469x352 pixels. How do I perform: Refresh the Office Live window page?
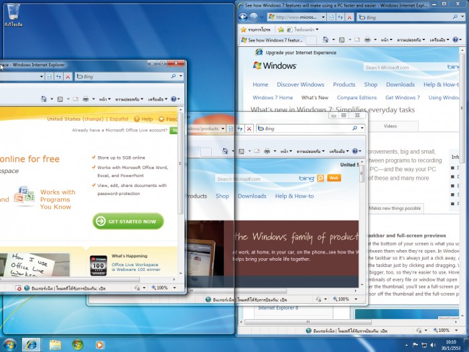tap(59, 76)
